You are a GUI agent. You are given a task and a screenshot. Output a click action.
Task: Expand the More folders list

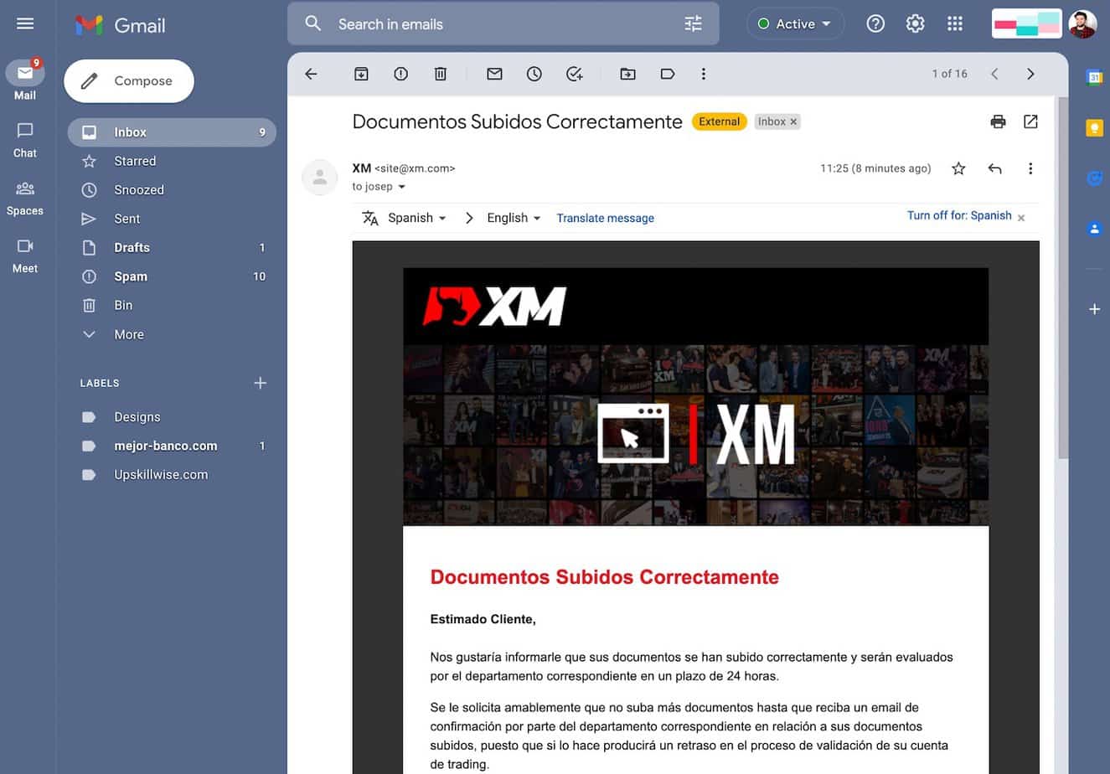[x=172, y=334]
